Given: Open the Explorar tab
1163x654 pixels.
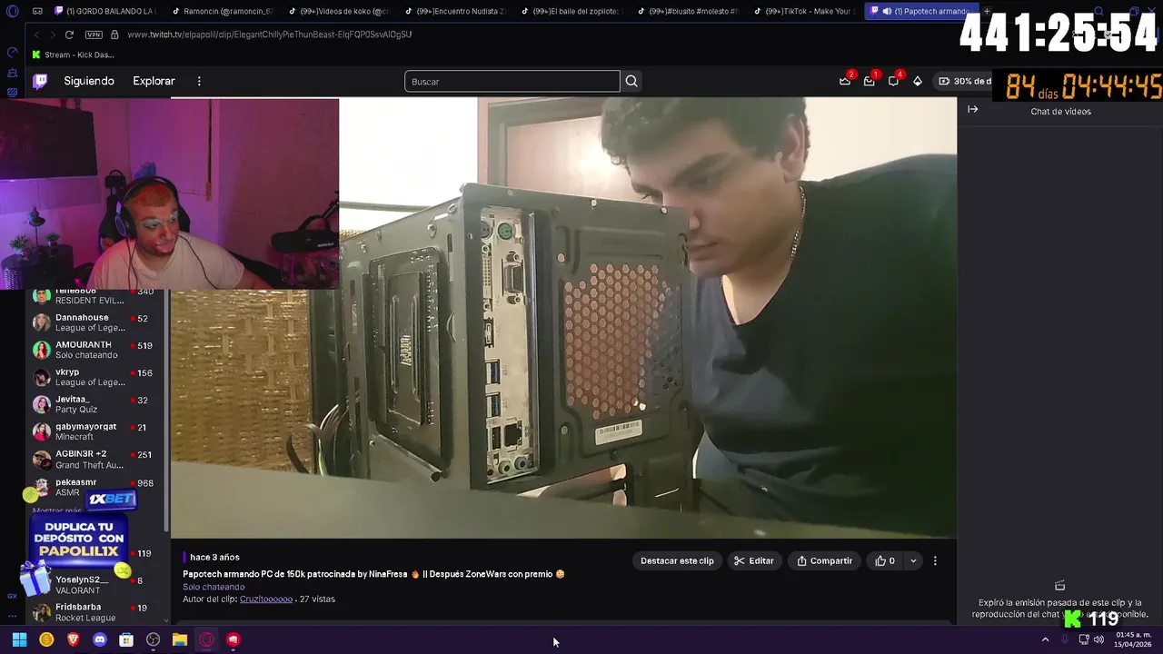Looking at the screenshot, I should point(154,81).
